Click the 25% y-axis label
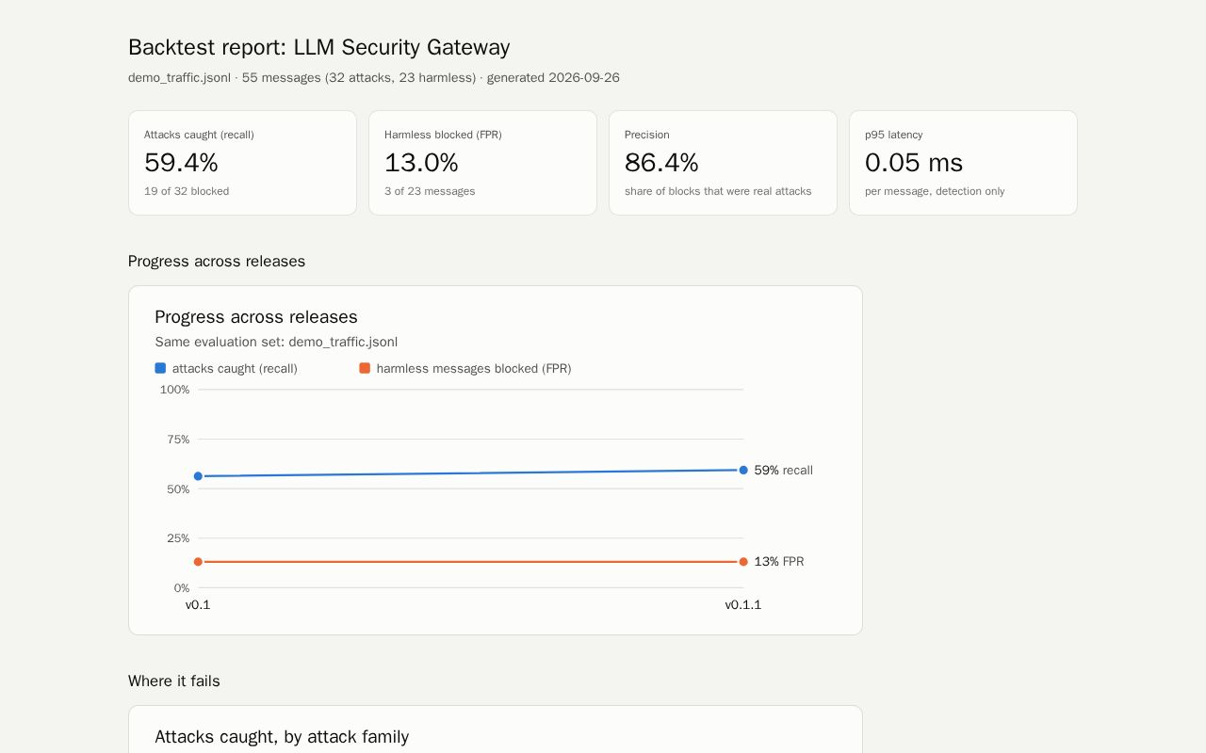This screenshot has height=753, width=1206. (178, 538)
